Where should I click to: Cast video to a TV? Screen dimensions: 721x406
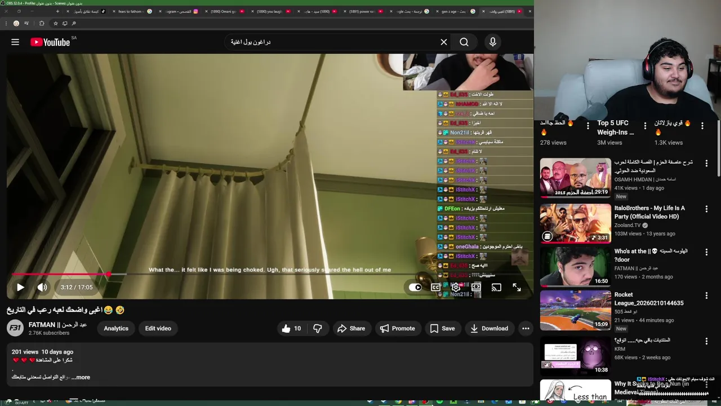click(x=496, y=287)
